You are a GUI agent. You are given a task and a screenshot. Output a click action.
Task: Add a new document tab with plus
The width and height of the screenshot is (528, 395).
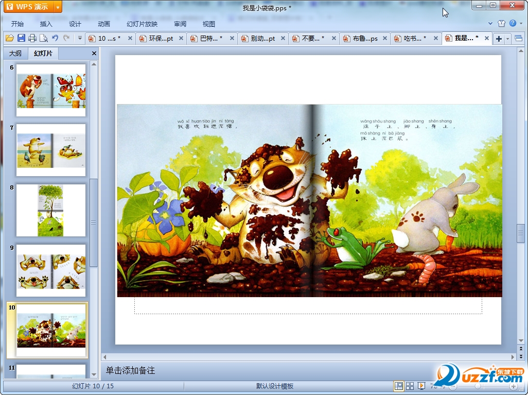click(x=499, y=39)
